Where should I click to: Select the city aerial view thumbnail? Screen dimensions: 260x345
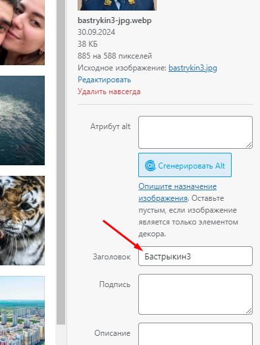[22, 311]
